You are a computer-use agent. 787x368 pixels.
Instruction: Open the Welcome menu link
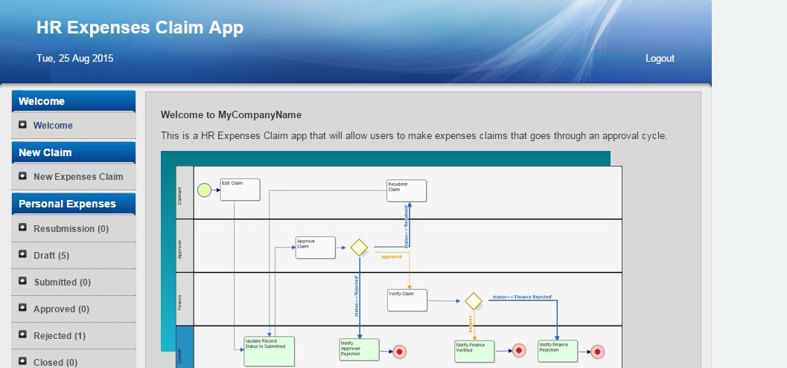pos(53,126)
